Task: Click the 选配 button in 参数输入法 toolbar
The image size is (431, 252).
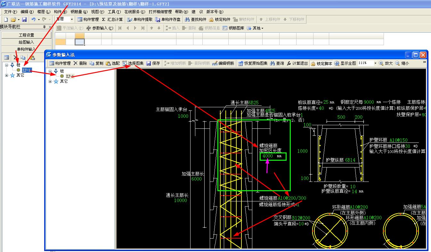Action: click(x=113, y=63)
